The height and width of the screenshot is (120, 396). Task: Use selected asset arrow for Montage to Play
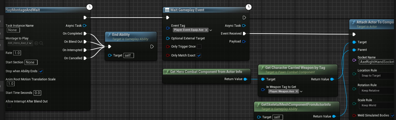pyautogui.click(x=36, y=43)
